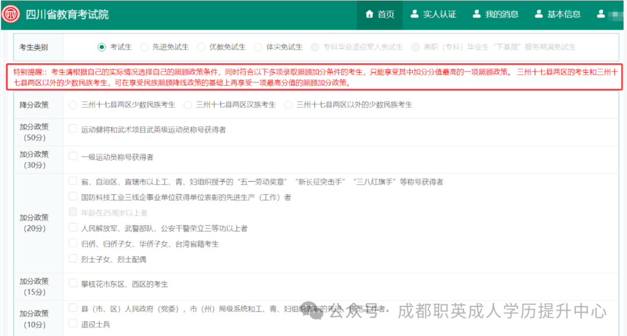The image size is (627, 336).
Task: Check the 年龄在25周岁以上者 box
Action: click(x=73, y=212)
